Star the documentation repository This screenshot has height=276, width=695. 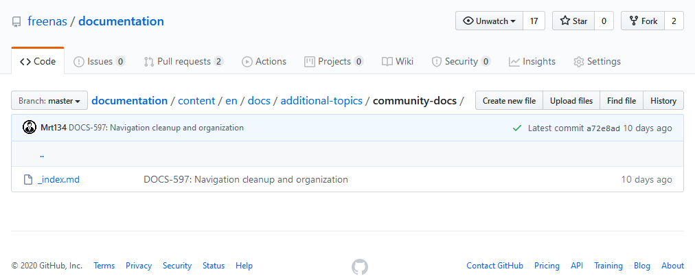pyautogui.click(x=573, y=21)
